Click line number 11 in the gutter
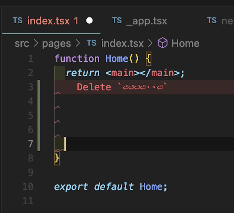The image size is (234, 213). 28,201
